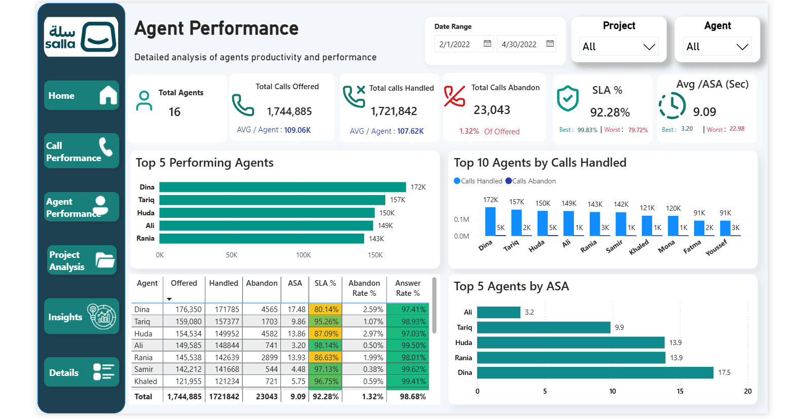The image size is (787, 419).
Task: Select Huda's bar in Top 5 Performing Agents
Action: 267,213
